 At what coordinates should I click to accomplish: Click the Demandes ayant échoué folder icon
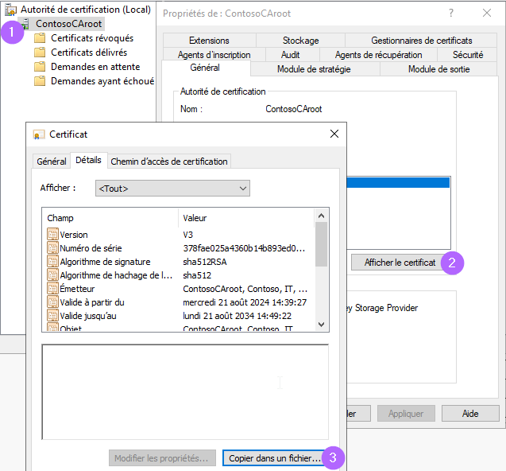coord(40,81)
